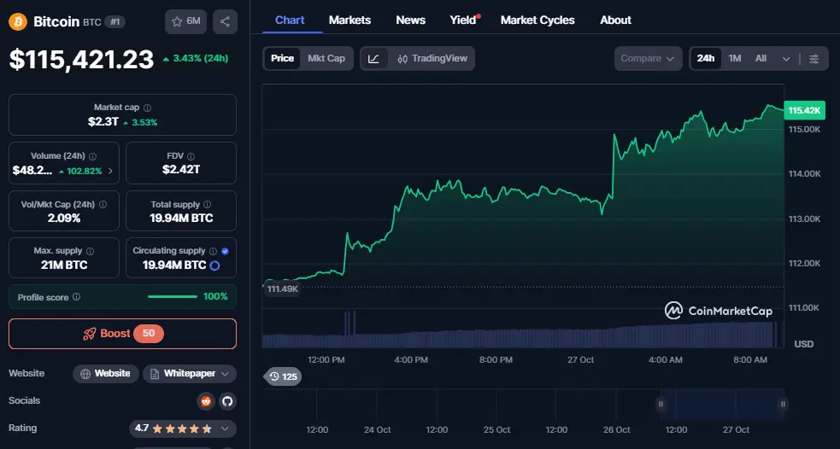Click the right handle of range slider

click(x=783, y=404)
